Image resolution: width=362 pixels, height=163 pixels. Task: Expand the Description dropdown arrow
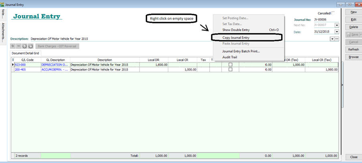coord(332,39)
